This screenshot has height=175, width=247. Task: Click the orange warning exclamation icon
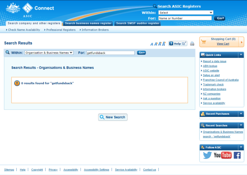17,83
